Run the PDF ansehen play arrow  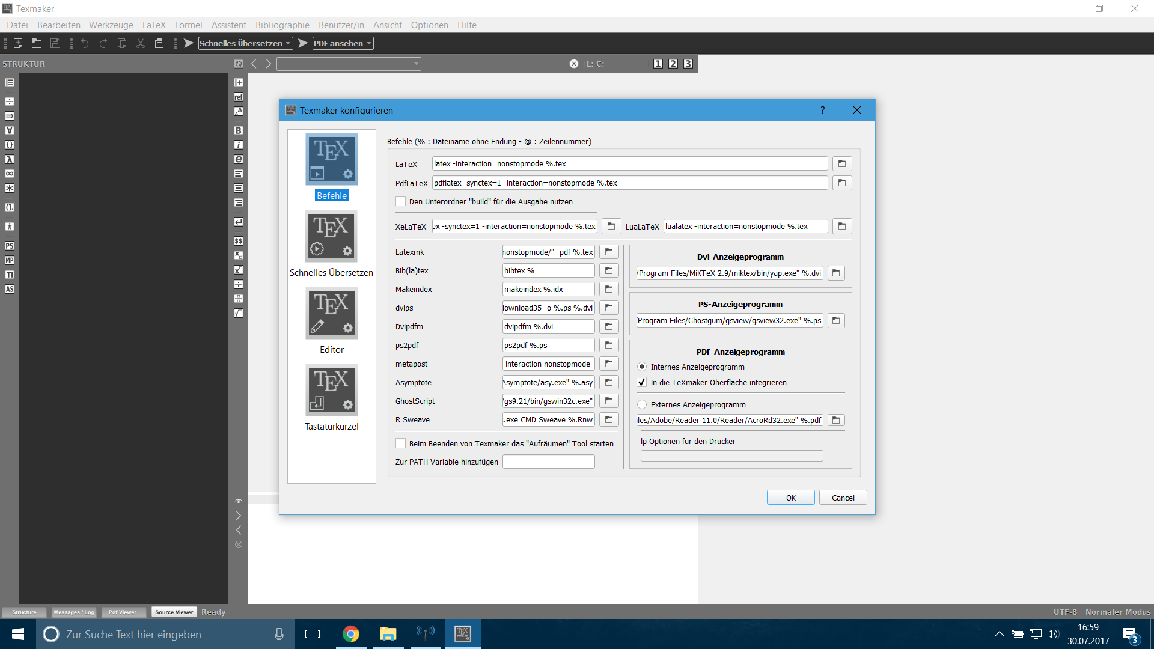click(x=303, y=43)
